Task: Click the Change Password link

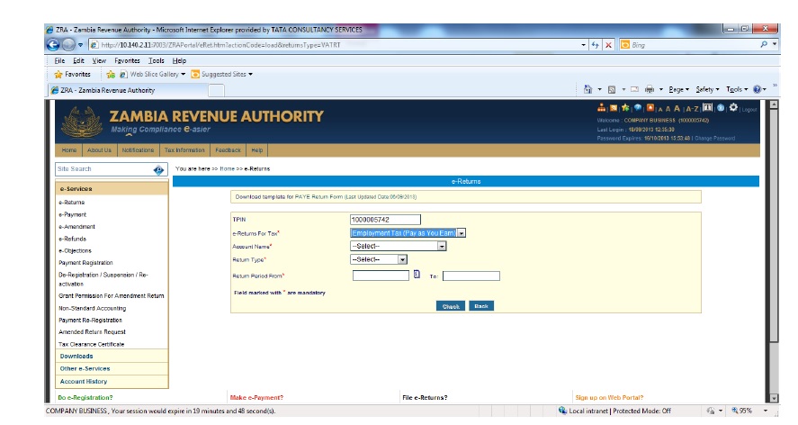Action: (714, 139)
